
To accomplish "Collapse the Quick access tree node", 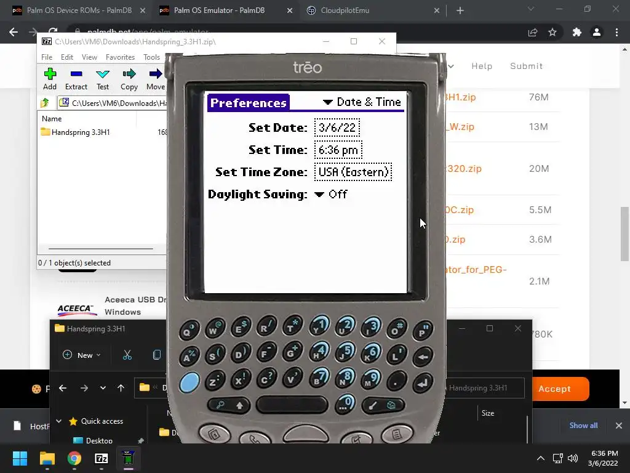I will [x=58, y=421].
